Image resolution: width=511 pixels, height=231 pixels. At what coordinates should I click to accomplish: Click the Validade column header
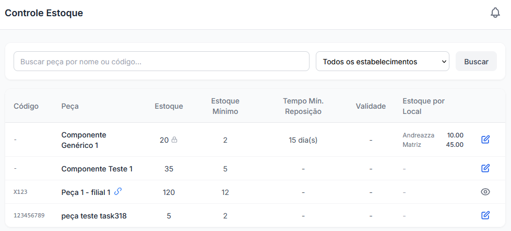click(371, 106)
